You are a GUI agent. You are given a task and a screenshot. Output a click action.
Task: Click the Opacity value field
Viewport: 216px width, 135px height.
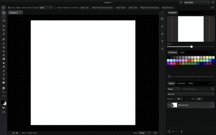click(x=179, y=99)
